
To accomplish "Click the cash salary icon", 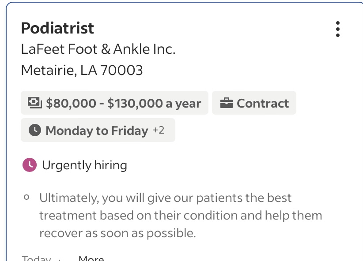I will tap(35, 103).
